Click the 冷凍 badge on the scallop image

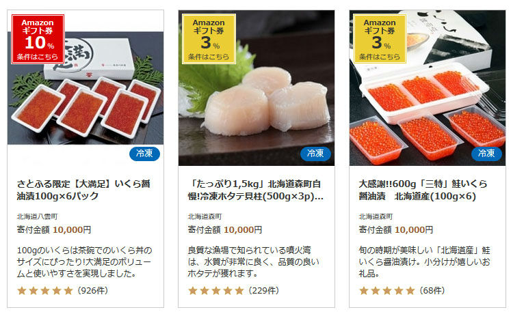315,154
